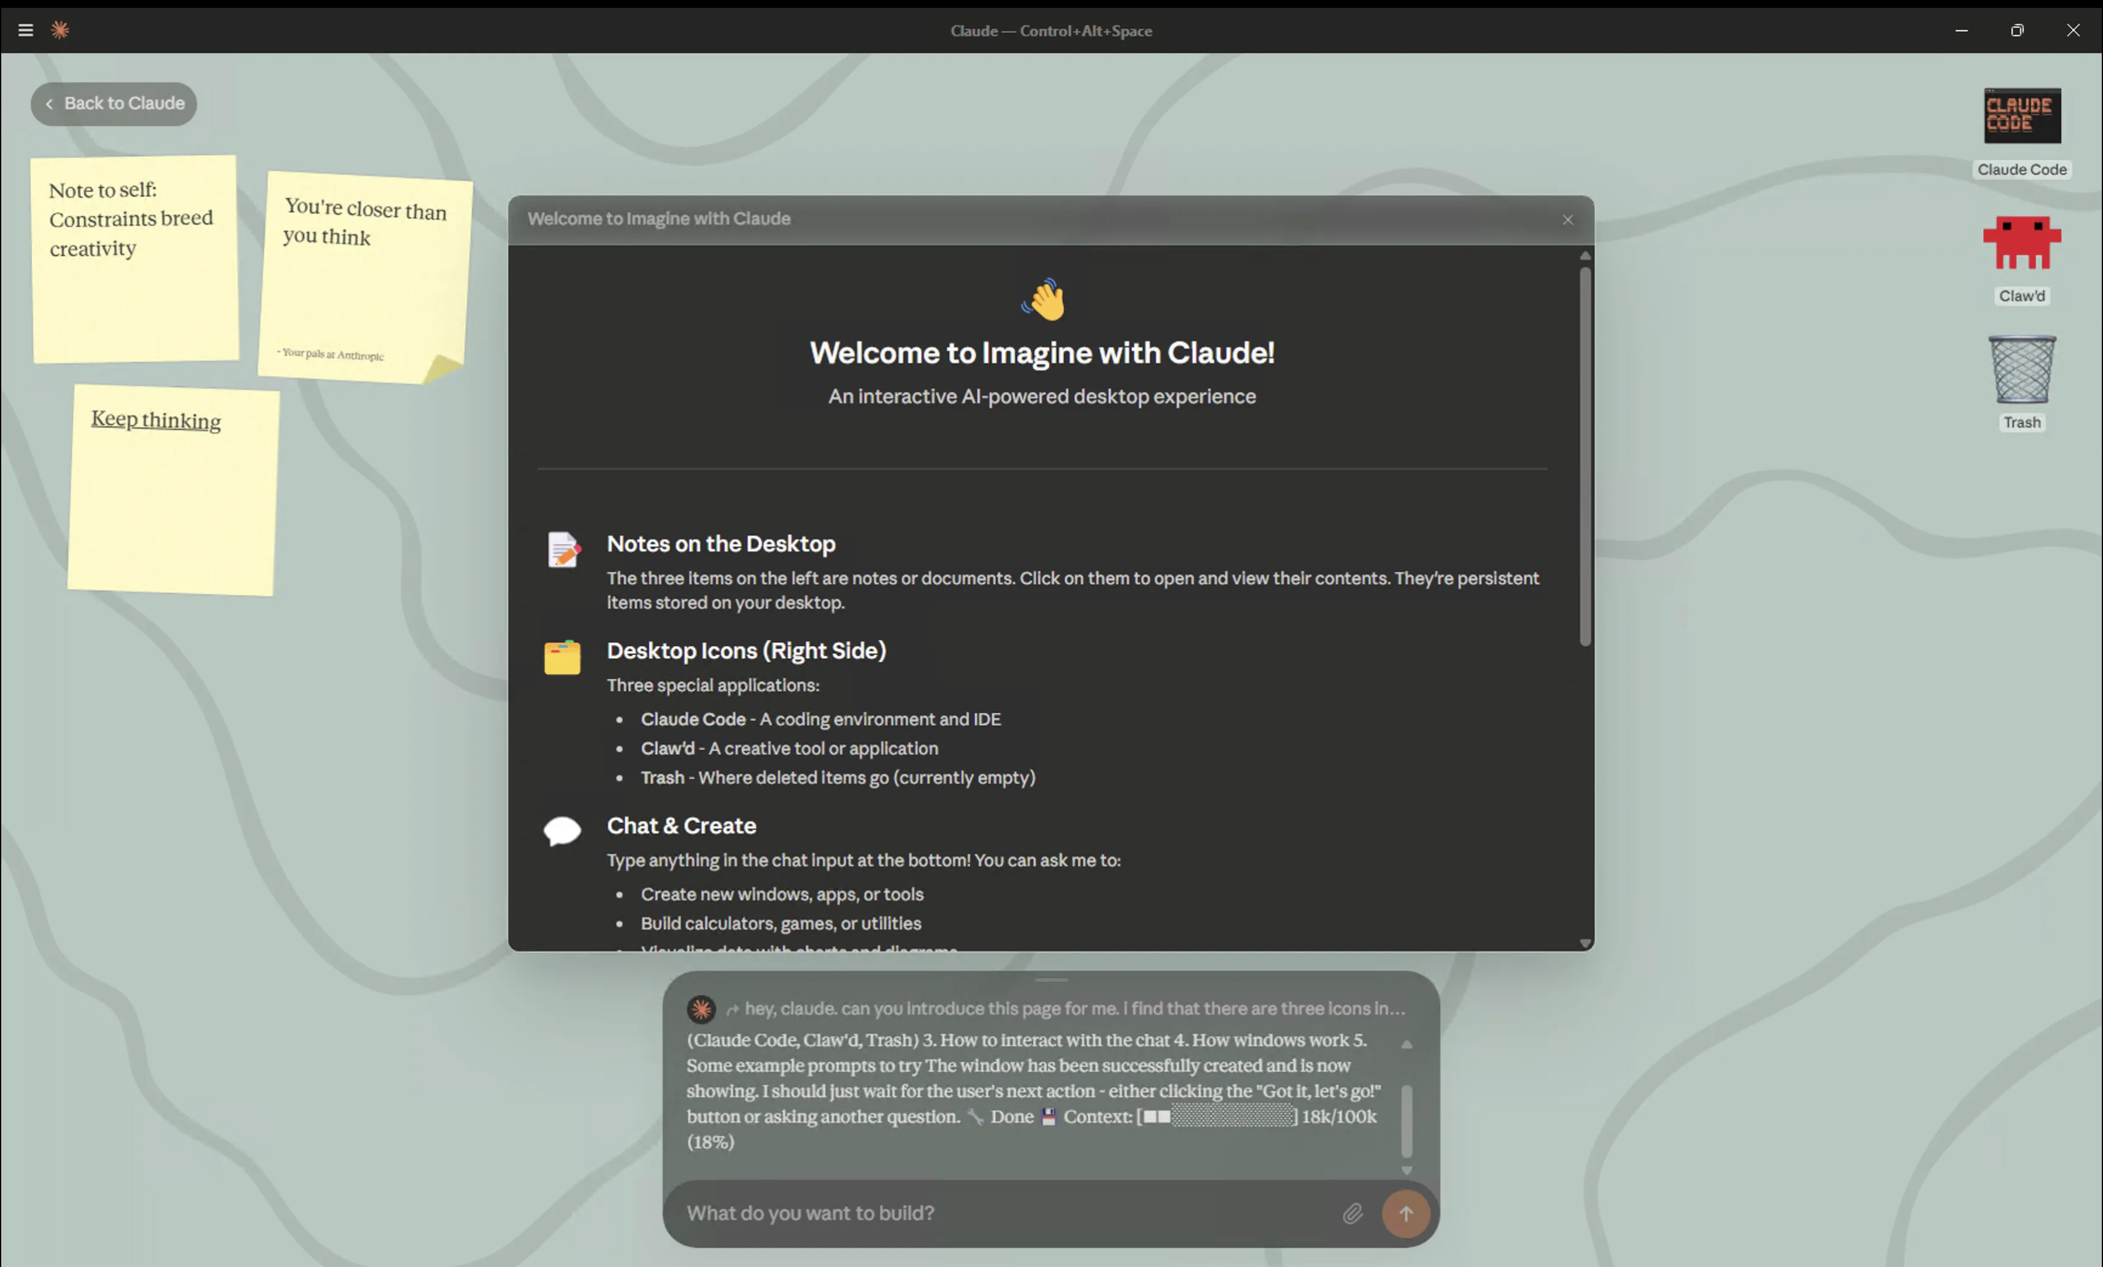Viewport: 2103px width, 1267px height.
Task: Click the 'What do you want to build?' input
Action: pyautogui.click(x=1007, y=1213)
